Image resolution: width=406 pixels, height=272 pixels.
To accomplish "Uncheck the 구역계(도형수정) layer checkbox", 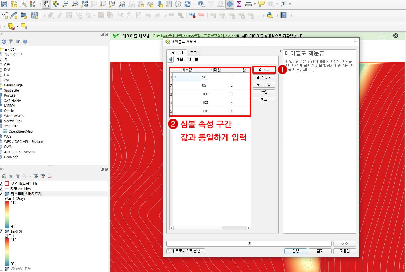I will tap(1, 184).
